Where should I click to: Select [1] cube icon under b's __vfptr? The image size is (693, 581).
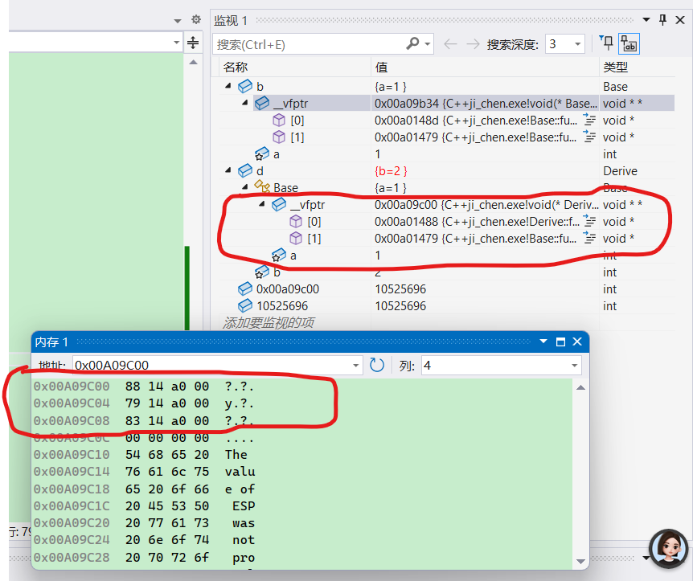pyautogui.click(x=279, y=137)
